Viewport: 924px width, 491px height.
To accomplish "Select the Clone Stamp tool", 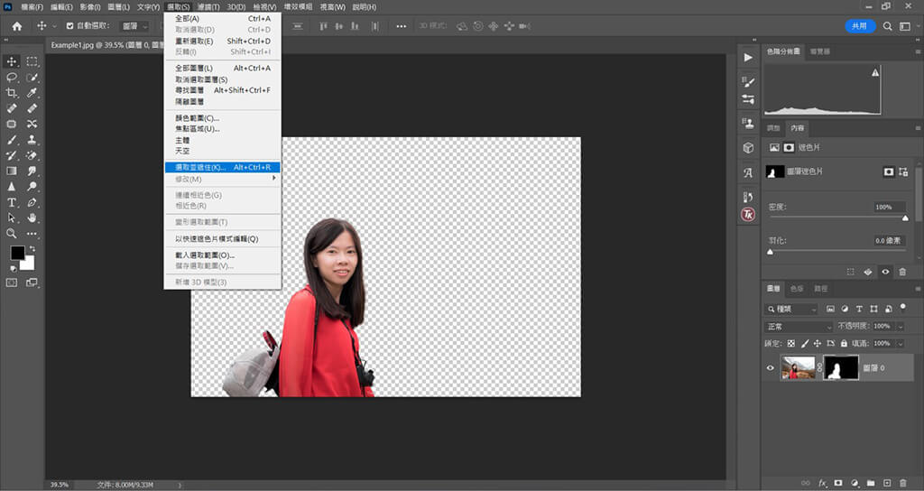I will click(32, 140).
